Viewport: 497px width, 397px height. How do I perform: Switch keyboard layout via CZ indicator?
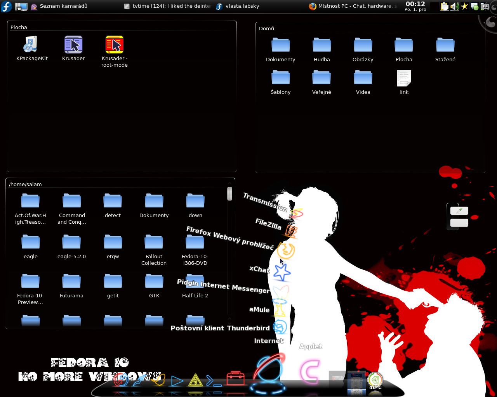click(485, 6)
